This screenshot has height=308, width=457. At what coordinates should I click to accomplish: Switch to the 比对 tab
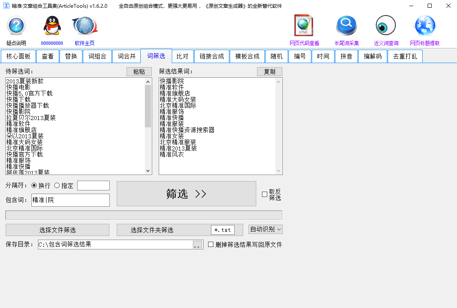point(183,56)
